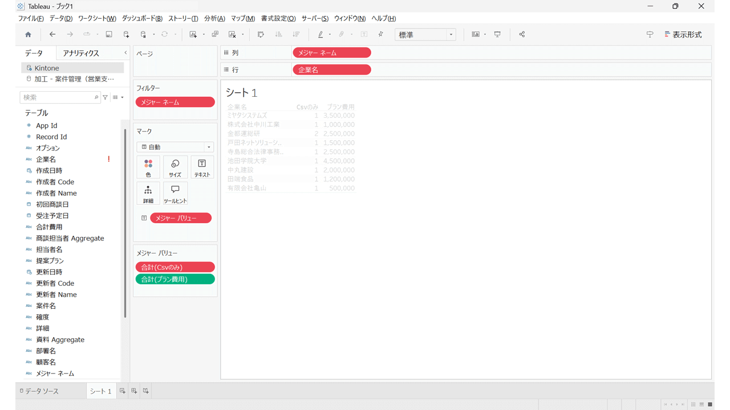Click the Fix axes pin icon
The image size is (730, 410).
tap(381, 35)
